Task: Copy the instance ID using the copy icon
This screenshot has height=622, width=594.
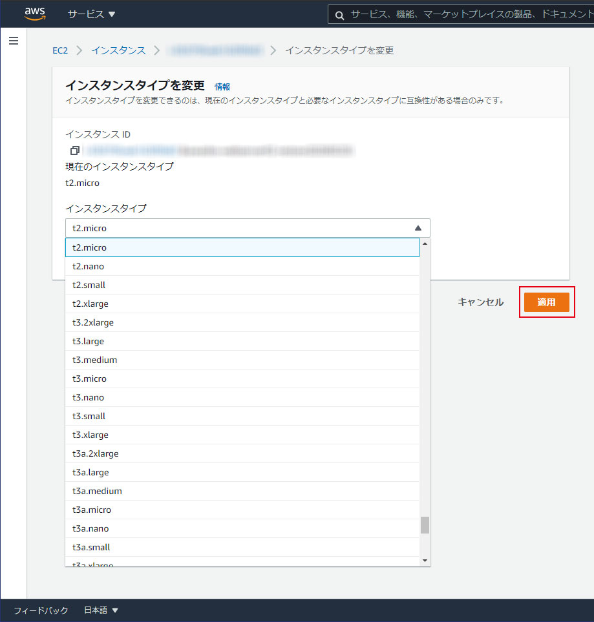Action: click(74, 150)
